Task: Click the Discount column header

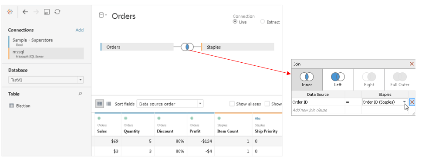Action: 165,131
